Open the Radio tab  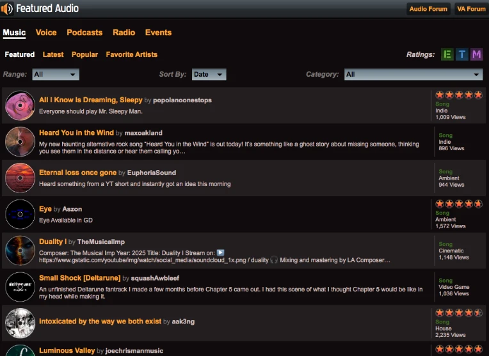124,33
